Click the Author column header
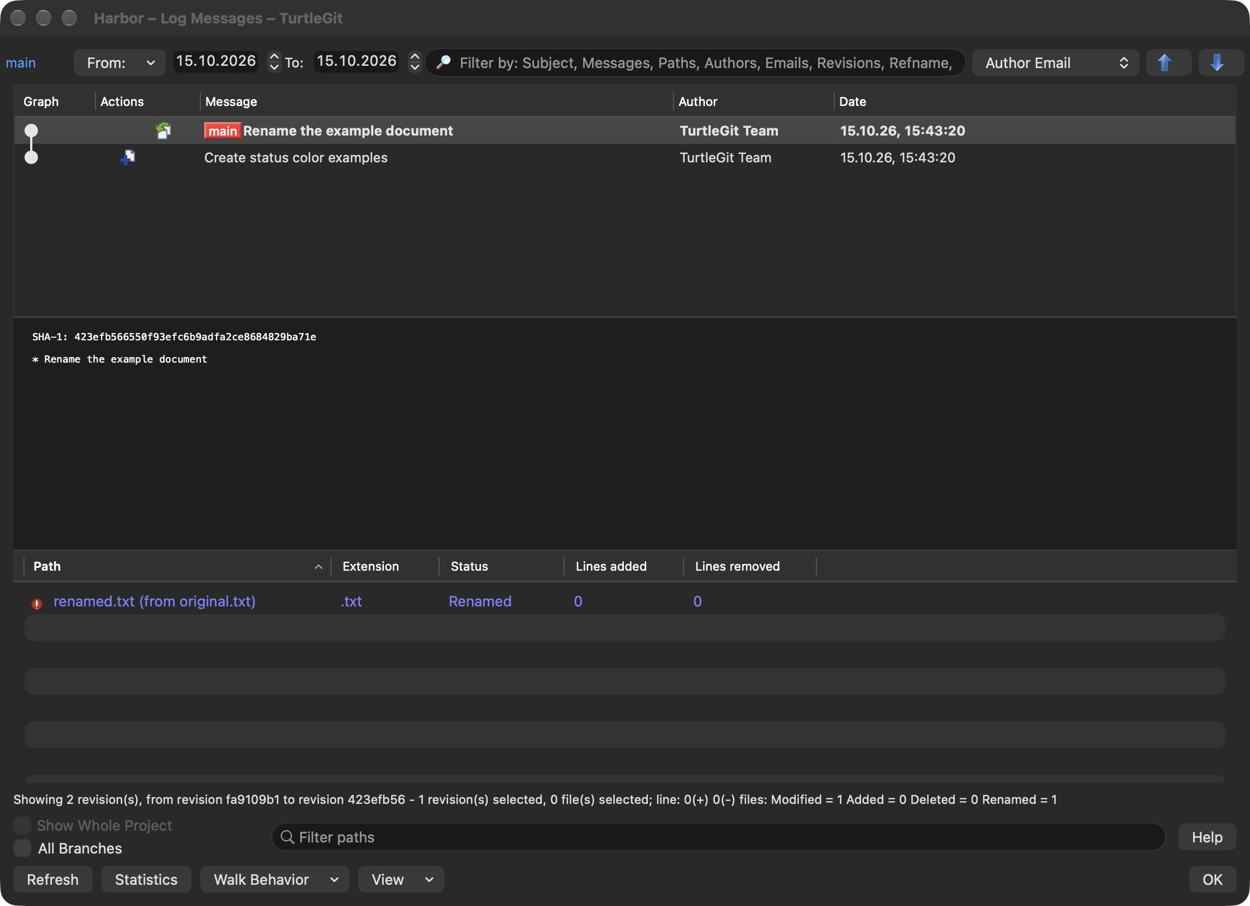Viewport: 1250px width, 906px height. pyautogui.click(x=753, y=102)
